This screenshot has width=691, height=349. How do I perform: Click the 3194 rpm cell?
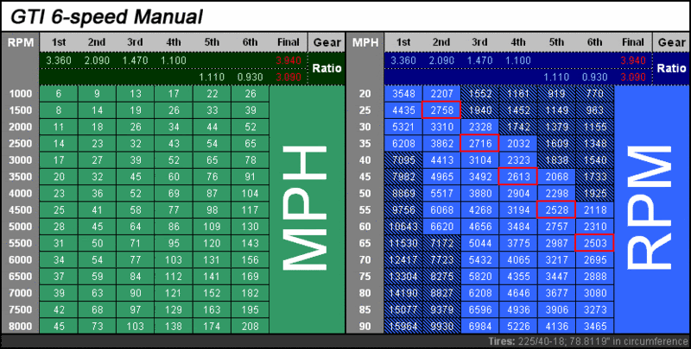517,210
